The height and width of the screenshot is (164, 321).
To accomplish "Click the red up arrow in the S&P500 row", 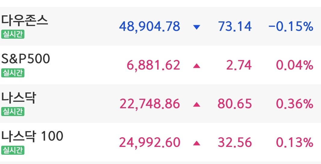I will coord(197,66).
